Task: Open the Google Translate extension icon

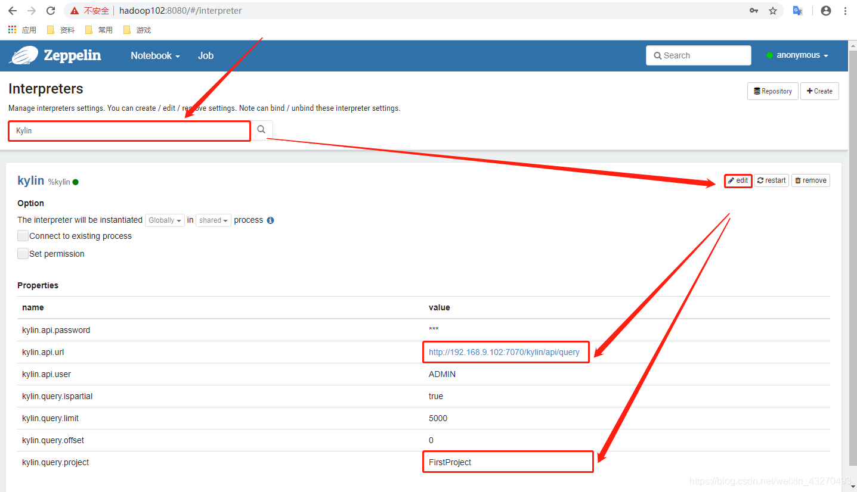Action: [x=797, y=11]
